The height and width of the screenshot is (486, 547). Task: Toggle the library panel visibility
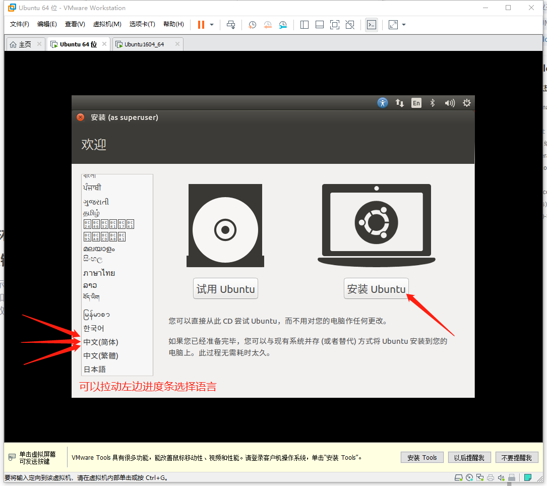pos(304,24)
